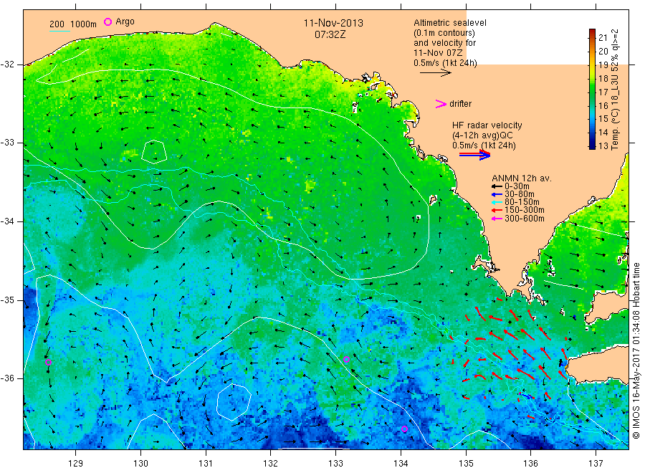The width and height of the screenshot is (645, 473).
Task: Click the latitude axis label '-36'
Action: 7,378
